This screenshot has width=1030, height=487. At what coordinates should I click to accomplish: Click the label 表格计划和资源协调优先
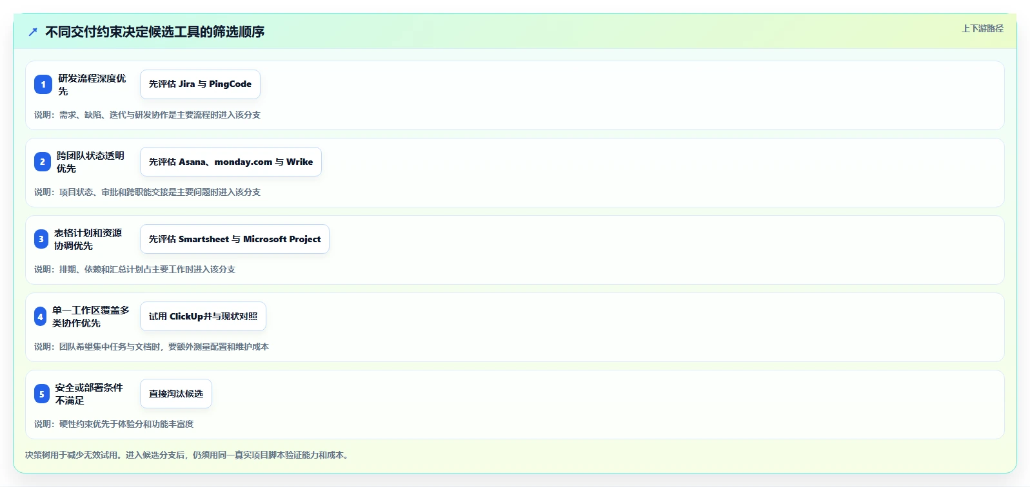(88, 239)
